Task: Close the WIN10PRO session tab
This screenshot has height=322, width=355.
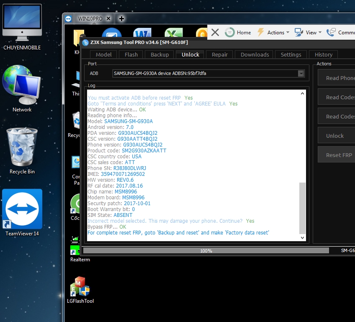Action: tap(108, 18)
